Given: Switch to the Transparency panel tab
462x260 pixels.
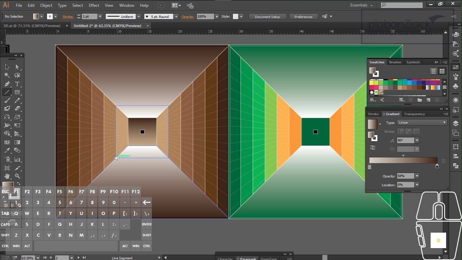Looking at the screenshot, I should point(414,114).
